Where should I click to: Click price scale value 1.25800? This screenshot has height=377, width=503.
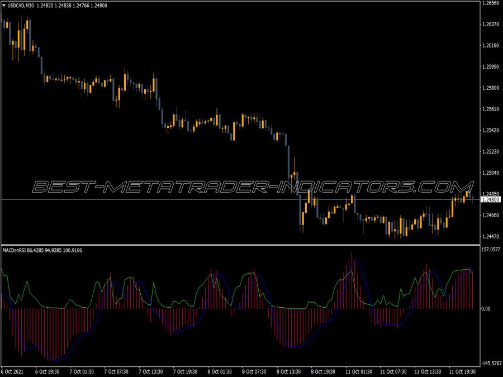(491, 88)
